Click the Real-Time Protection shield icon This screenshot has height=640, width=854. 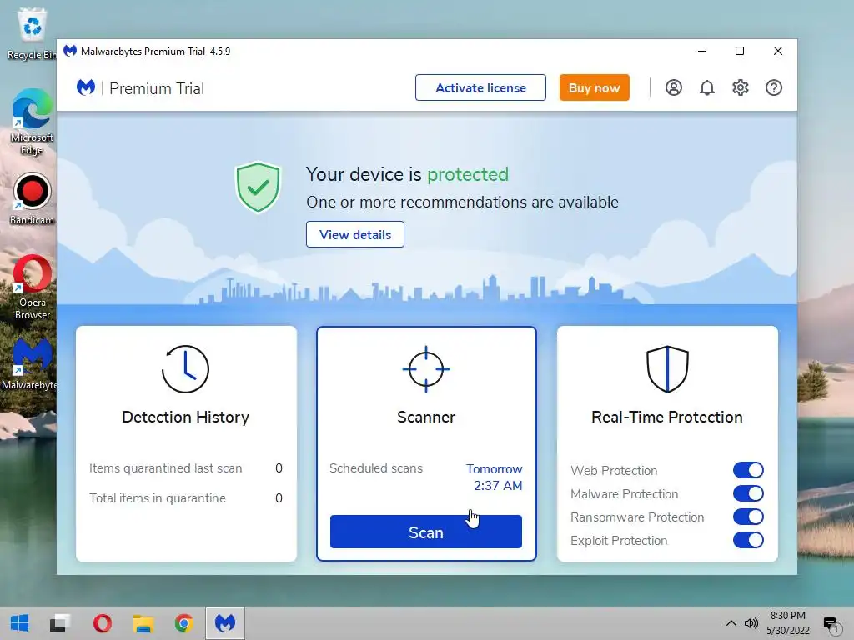point(667,369)
